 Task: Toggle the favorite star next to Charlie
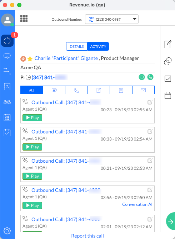[x=30, y=59]
